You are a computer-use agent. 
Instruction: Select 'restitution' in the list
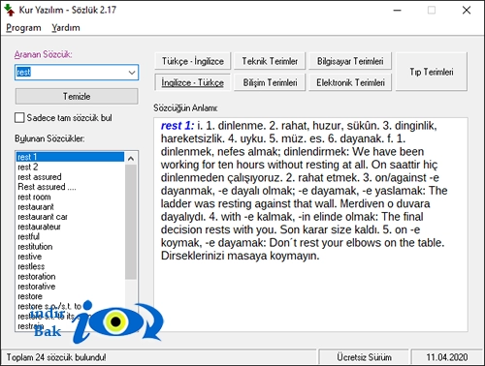70,247
